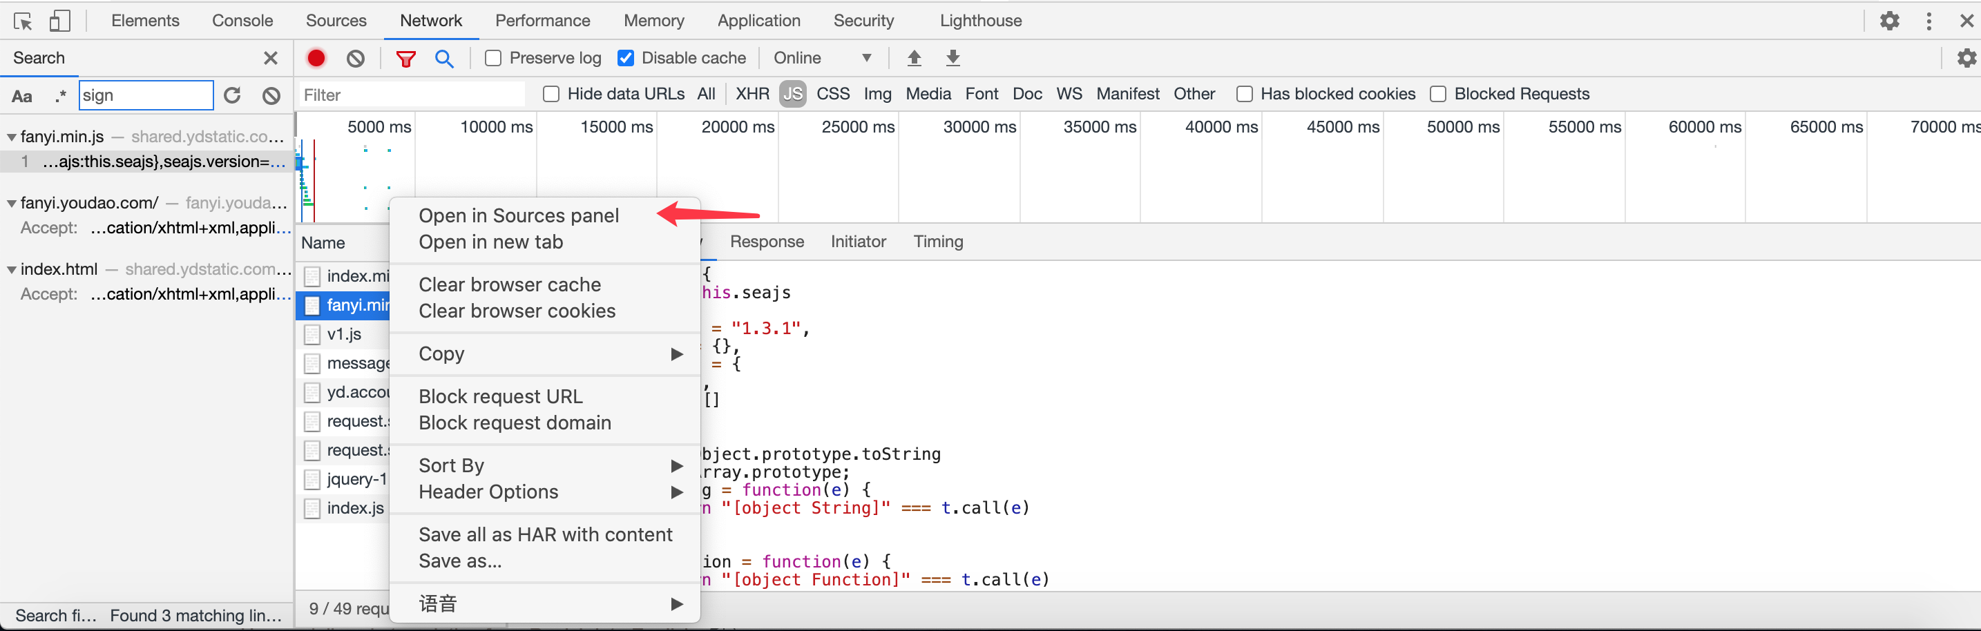Export HAR with download icon
This screenshot has height=631, width=1981.
tap(953, 57)
